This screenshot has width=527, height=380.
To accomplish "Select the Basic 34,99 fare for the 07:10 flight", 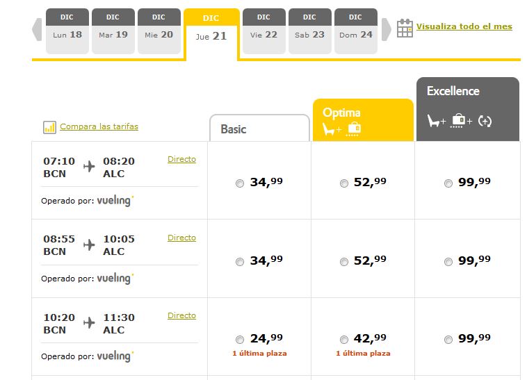I will (240, 183).
